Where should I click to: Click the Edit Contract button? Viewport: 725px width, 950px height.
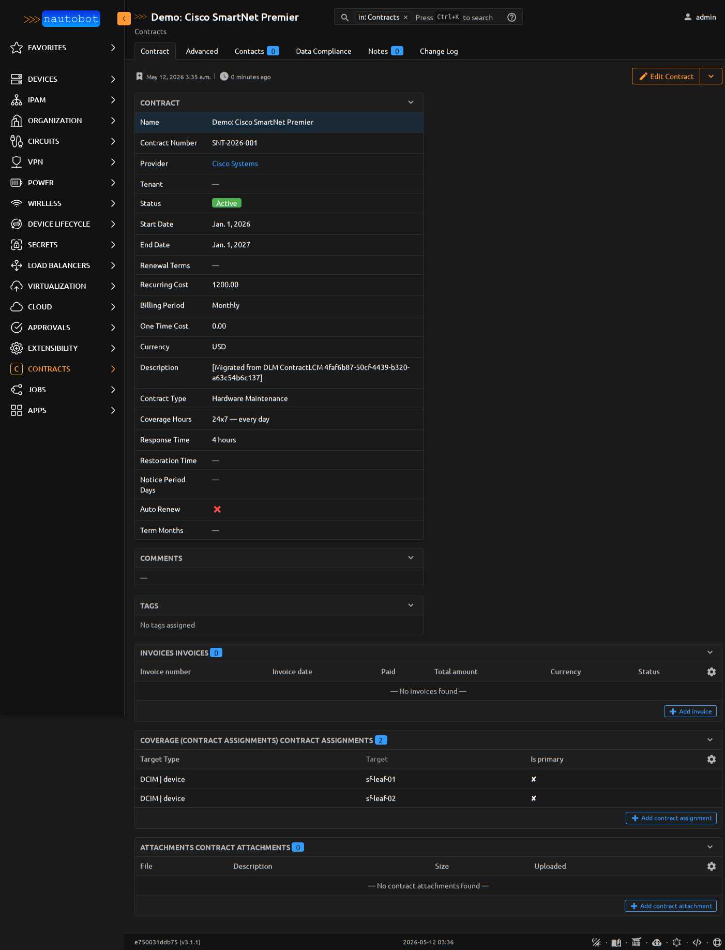[x=666, y=76]
